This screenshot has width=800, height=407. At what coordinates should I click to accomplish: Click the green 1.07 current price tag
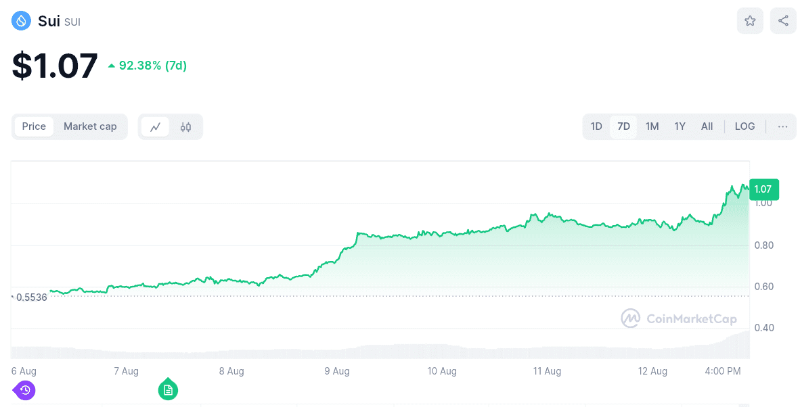(x=763, y=189)
